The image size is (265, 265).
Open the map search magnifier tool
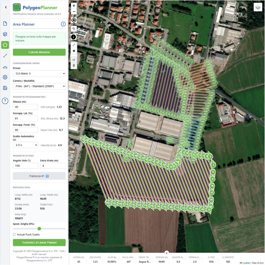[x=74, y=29]
